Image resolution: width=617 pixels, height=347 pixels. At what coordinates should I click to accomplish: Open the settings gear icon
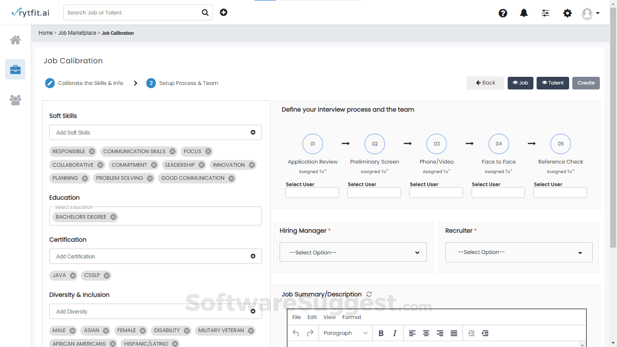click(567, 13)
